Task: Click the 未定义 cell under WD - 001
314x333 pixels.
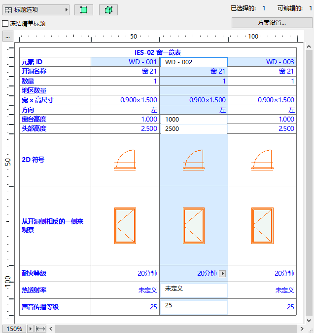Action: 125,290
